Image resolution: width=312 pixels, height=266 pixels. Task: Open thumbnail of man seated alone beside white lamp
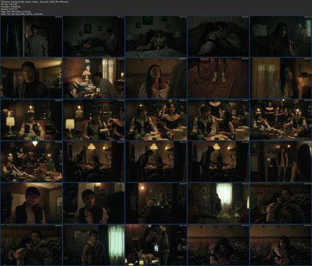[x=31, y=120]
